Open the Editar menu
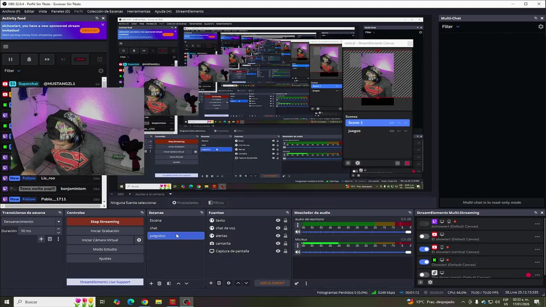546x307 pixels. coord(29,11)
